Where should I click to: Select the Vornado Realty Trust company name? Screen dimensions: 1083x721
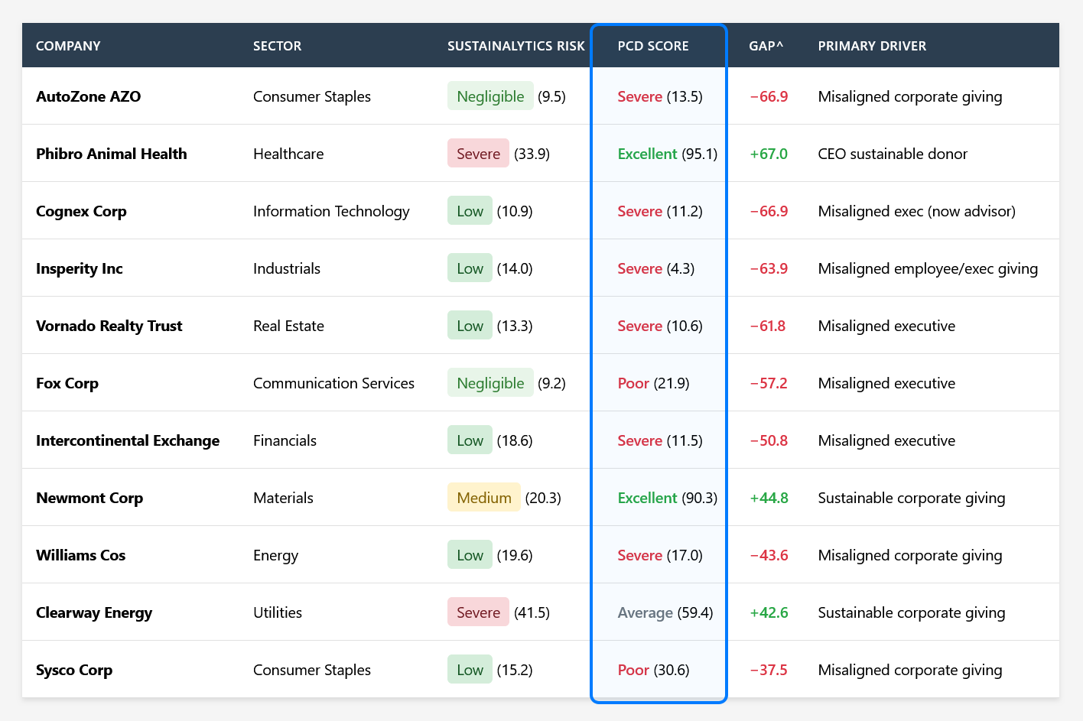point(109,326)
